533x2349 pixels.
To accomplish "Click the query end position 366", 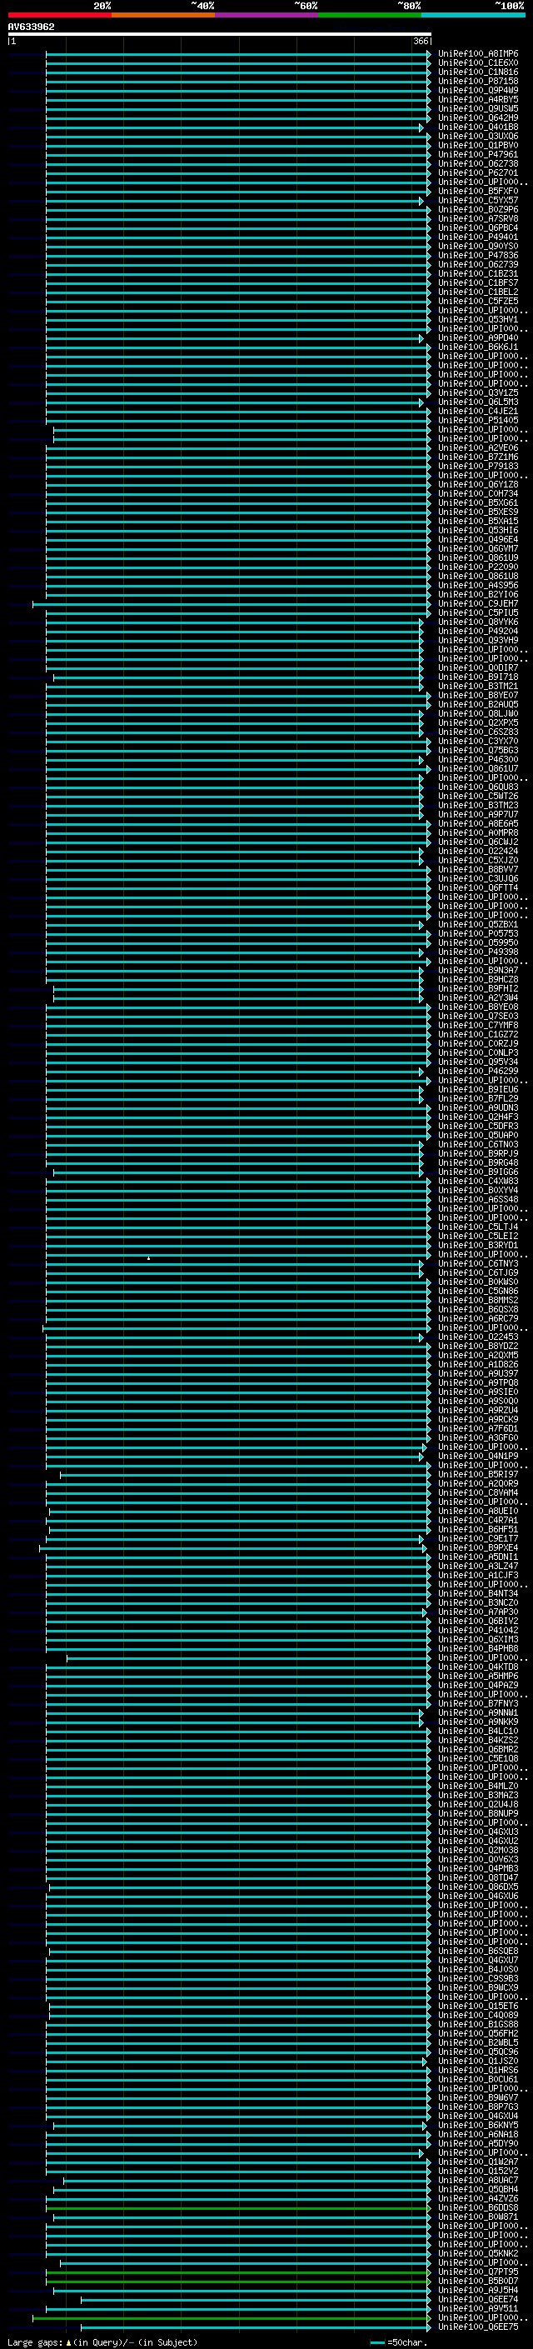I will [x=421, y=41].
